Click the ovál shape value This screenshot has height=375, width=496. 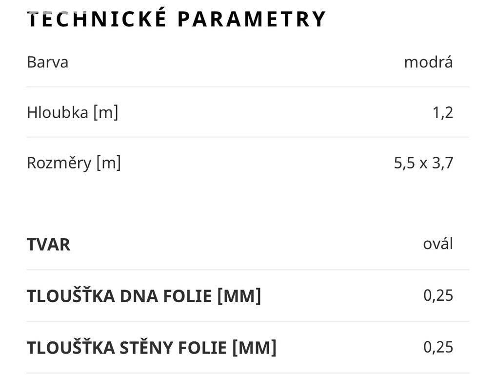point(438,244)
